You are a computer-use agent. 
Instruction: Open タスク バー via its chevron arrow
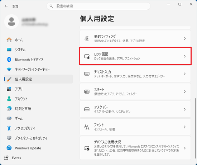pyautogui.click(x=185, y=109)
